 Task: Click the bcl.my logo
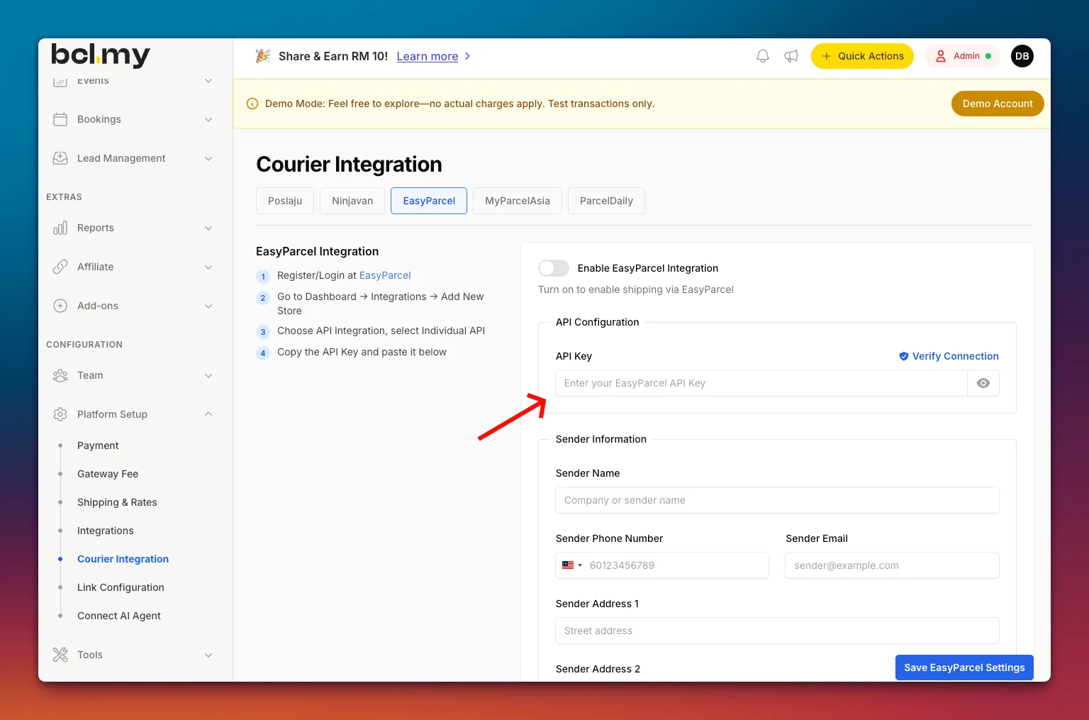[100, 55]
